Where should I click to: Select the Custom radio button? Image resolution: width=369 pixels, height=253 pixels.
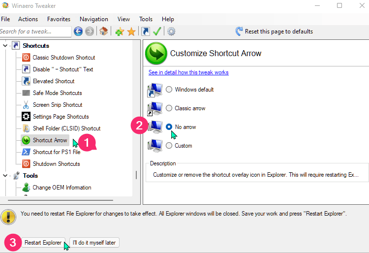[169, 145]
